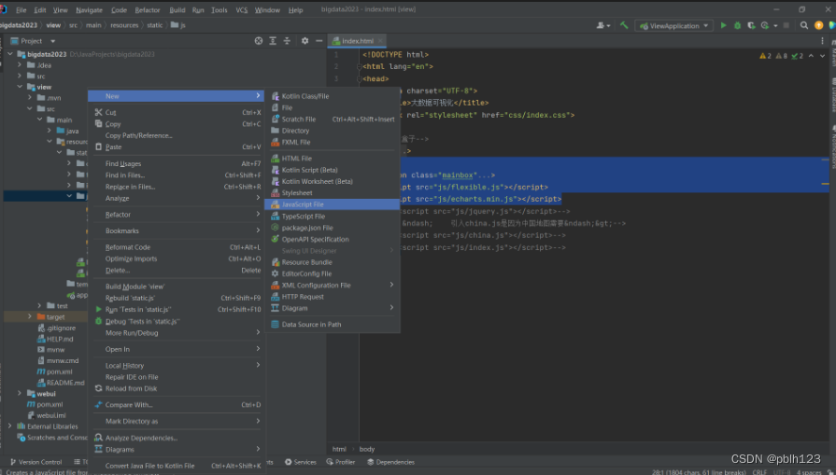Click Collapse All icon in Project panel

(287, 41)
